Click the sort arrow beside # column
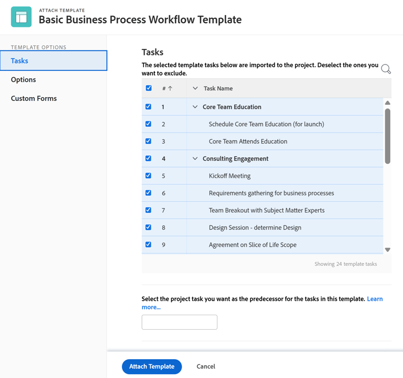The image size is (403, 378). (170, 89)
